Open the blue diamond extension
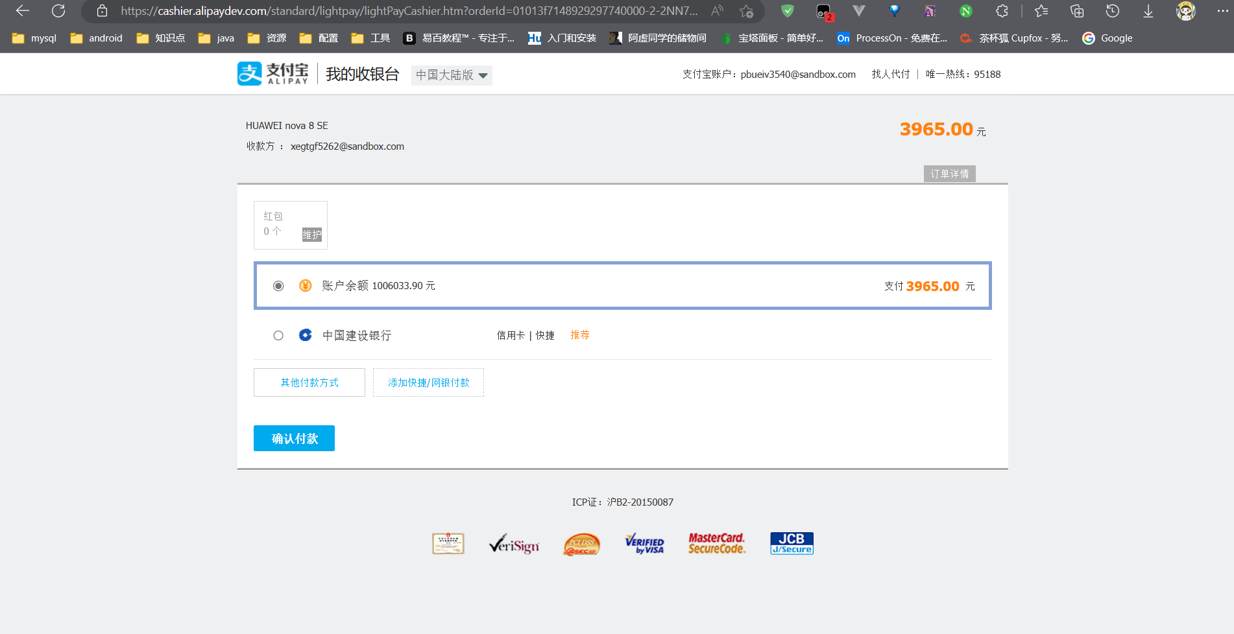Screen dimensions: 1234x634 click(x=895, y=11)
